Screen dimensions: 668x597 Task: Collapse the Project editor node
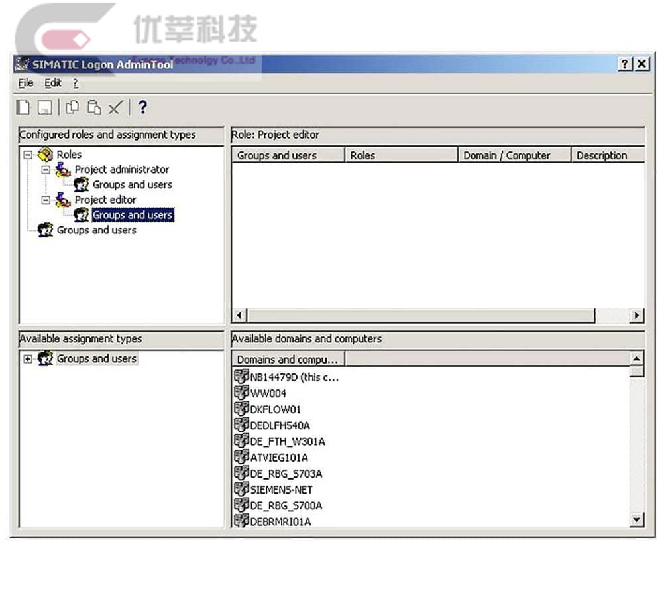pyautogui.click(x=46, y=200)
